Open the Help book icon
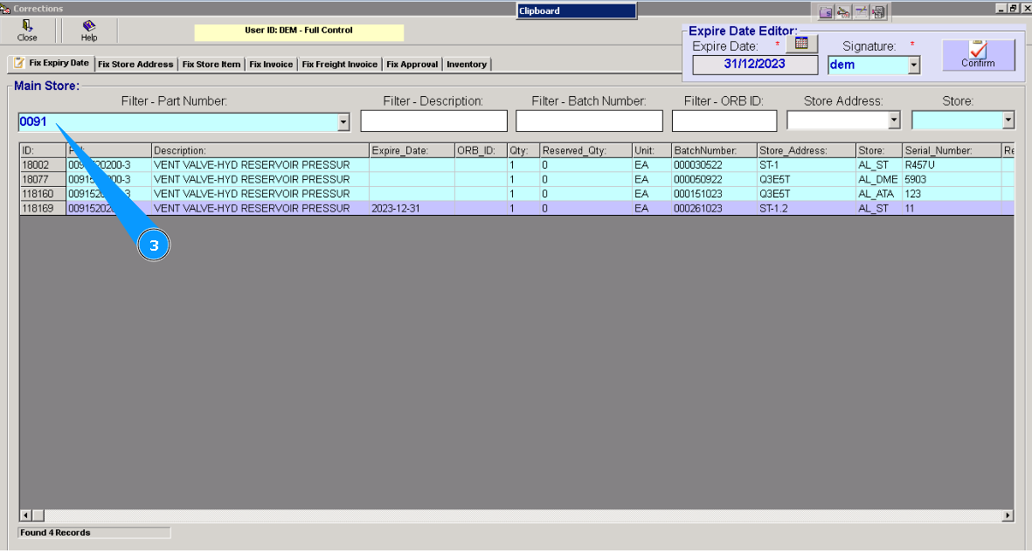The width and height of the screenshot is (1032, 553). coord(89,31)
